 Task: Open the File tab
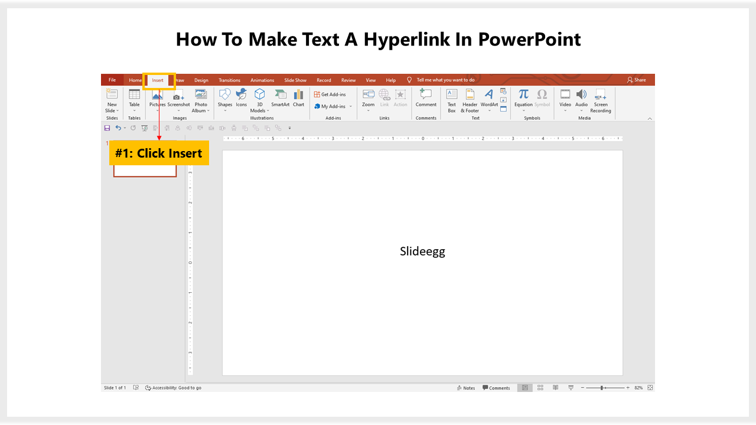pyautogui.click(x=112, y=80)
